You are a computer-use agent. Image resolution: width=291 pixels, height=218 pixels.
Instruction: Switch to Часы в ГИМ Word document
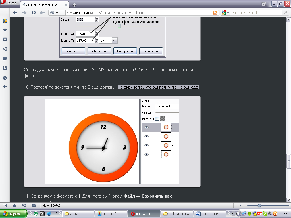210,214
